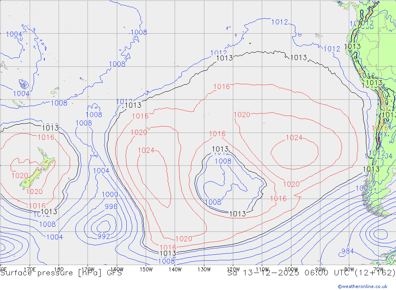This screenshot has height=290, width=396.
Task: Click the 1024 label near 150W
Action: click(146, 150)
